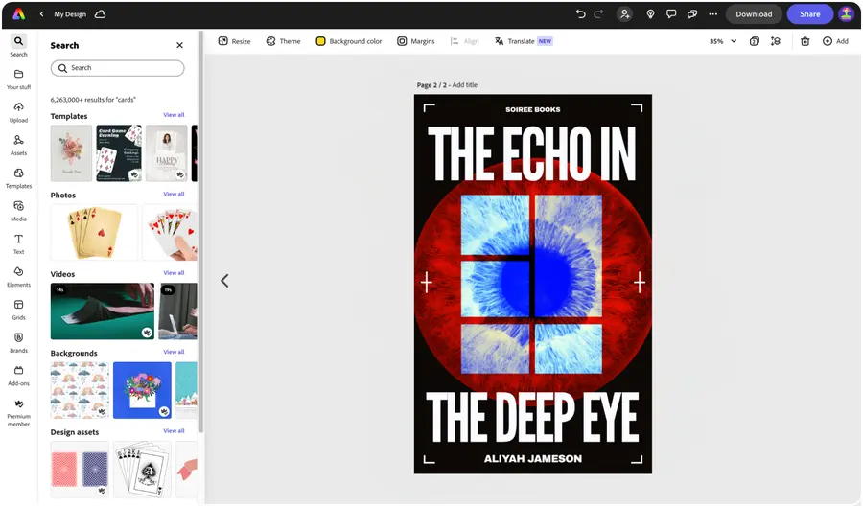Open the Media panel

click(x=18, y=210)
